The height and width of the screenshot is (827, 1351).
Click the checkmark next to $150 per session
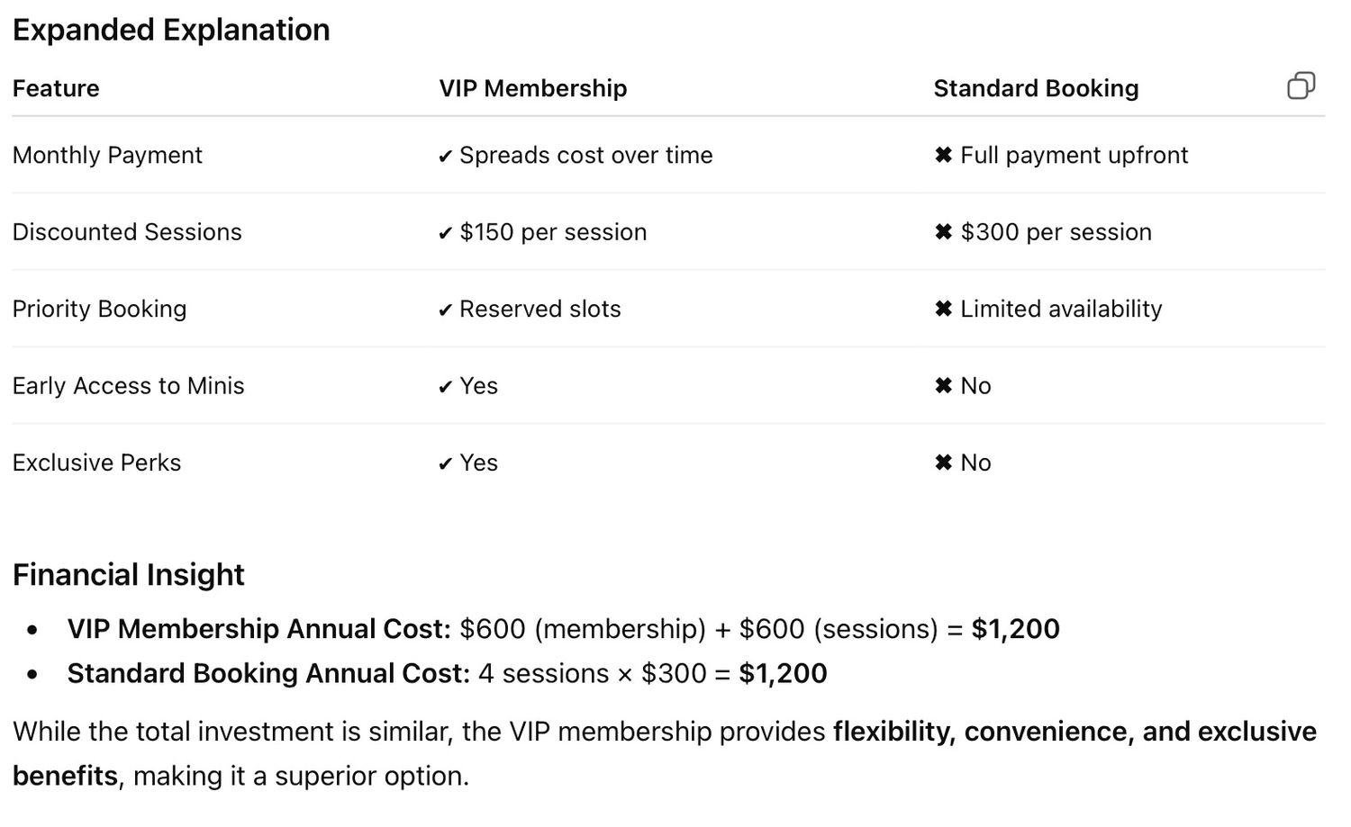445,233
